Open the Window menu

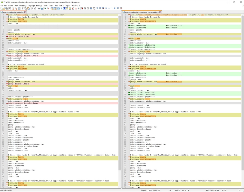(x=75, y=6)
